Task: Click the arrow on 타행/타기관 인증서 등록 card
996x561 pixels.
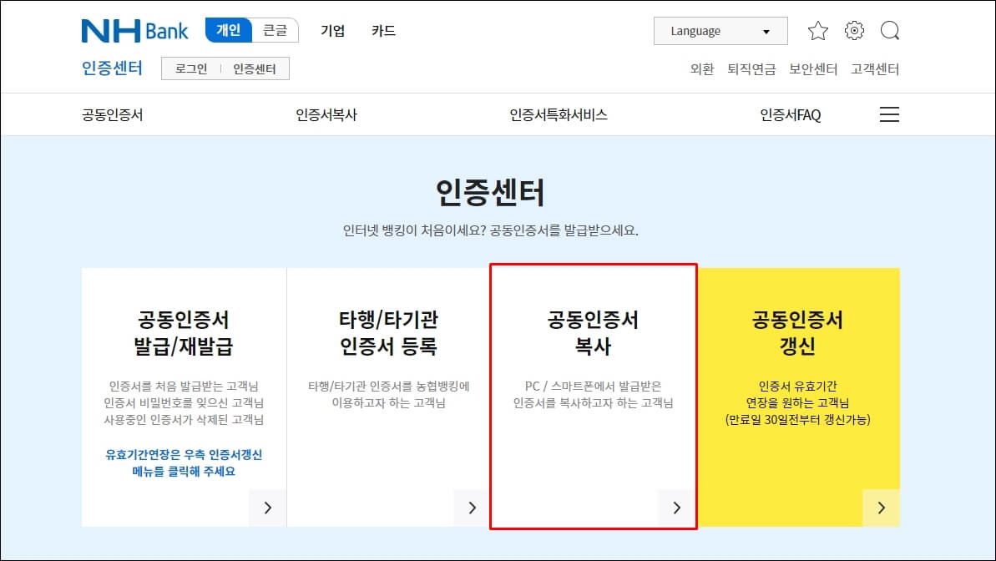Action: point(472,508)
